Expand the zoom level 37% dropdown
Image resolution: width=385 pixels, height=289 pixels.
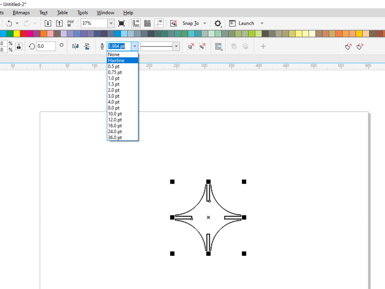[x=111, y=23]
